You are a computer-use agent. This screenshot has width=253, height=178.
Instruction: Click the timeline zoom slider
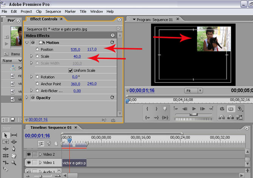coord(40,176)
